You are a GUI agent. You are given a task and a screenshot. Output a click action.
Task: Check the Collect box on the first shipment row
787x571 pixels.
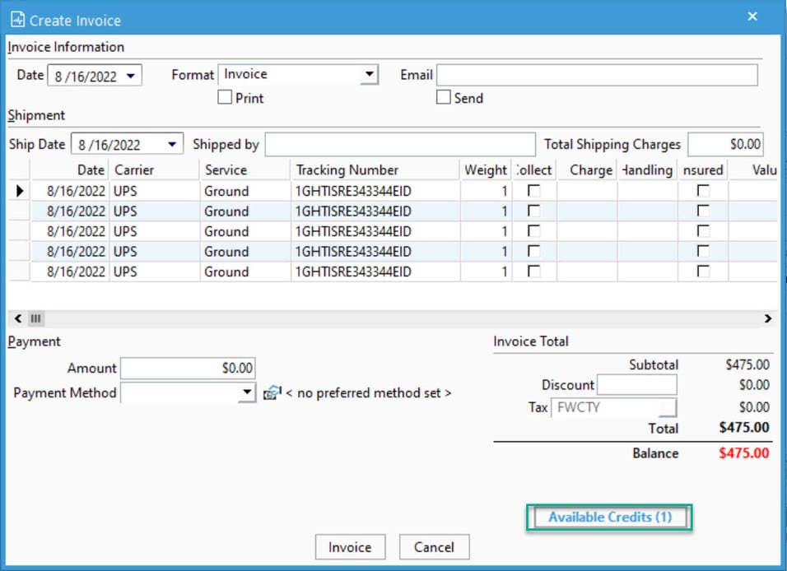(x=533, y=191)
